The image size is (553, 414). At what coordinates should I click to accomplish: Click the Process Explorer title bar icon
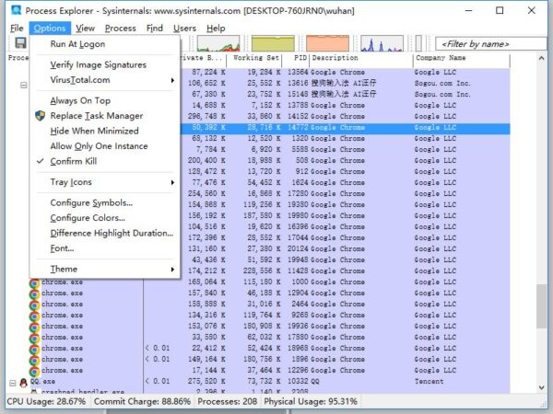point(17,10)
